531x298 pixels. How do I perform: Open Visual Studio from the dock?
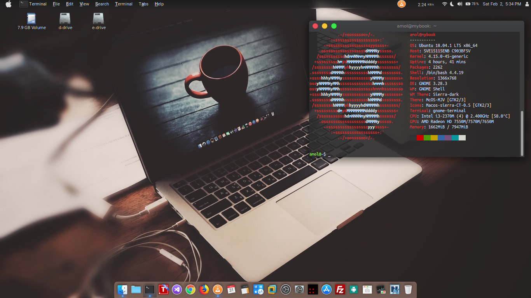pyautogui.click(x=177, y=289)
